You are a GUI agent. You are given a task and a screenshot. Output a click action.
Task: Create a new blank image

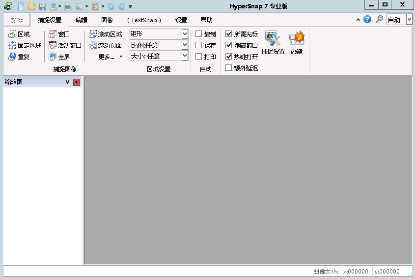click(21, 6)
